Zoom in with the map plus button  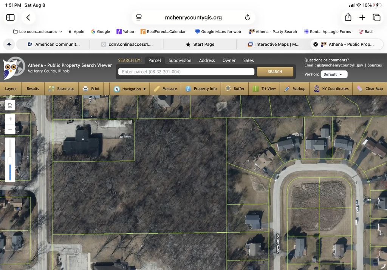coord(10,119)
